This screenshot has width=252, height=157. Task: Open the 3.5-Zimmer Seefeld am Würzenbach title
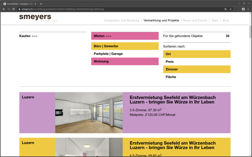173,100
